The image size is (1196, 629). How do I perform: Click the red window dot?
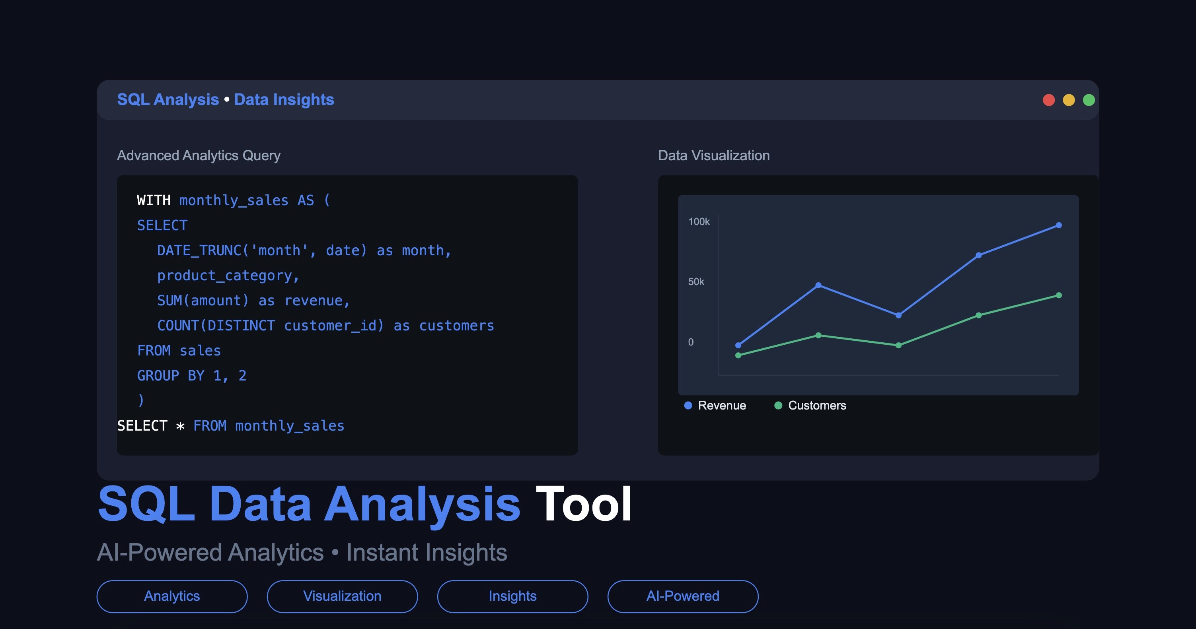pos(1048,100)
